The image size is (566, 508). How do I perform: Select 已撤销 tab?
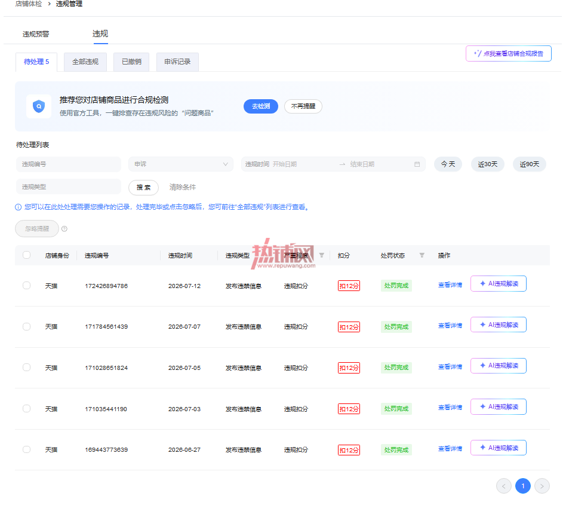point(131,62)
